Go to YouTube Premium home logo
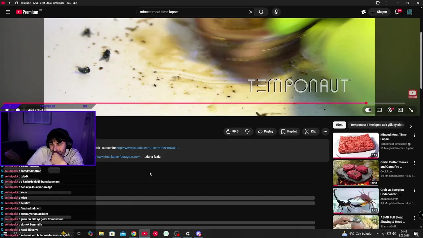Image resolution: width=423 pixels, height=238 pixels. (x=27, y=12)
